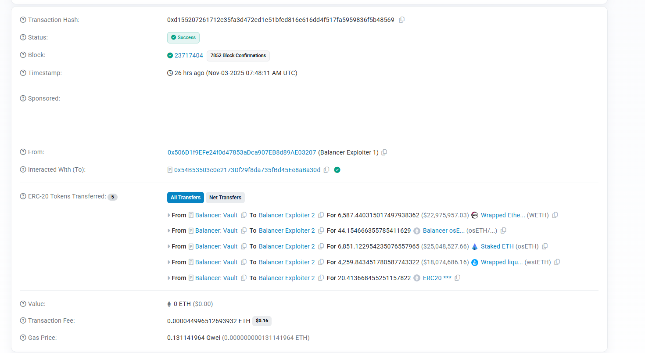Copy the Balancer osE... token address
645x353 pixels.
[503, 231]
